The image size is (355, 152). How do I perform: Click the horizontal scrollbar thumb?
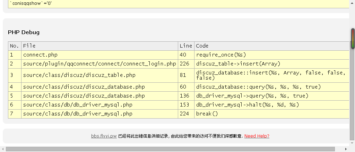click(170, 149)
